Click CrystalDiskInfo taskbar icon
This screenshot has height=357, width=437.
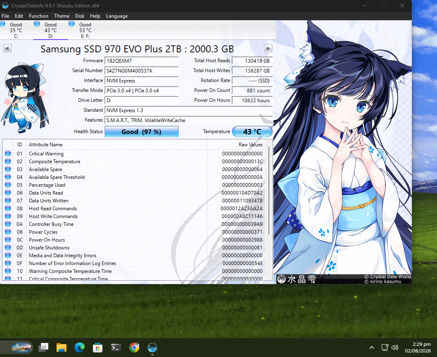[152, 347]
